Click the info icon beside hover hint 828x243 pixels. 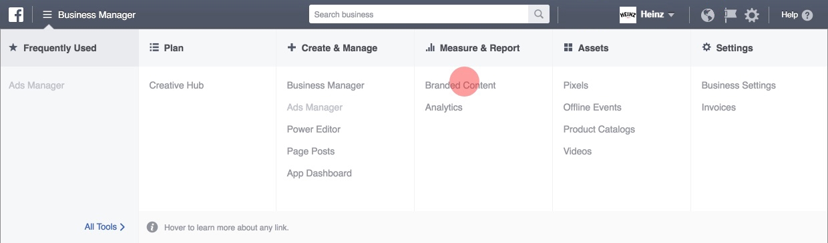click(x=152, y=227)
